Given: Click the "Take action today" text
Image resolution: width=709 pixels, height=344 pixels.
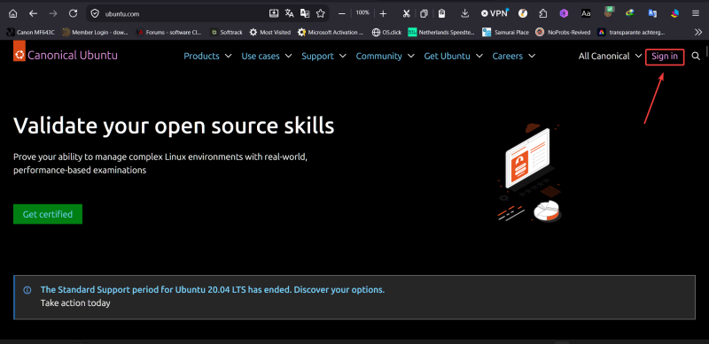Looking at the screenshot, I should (75, 303).
